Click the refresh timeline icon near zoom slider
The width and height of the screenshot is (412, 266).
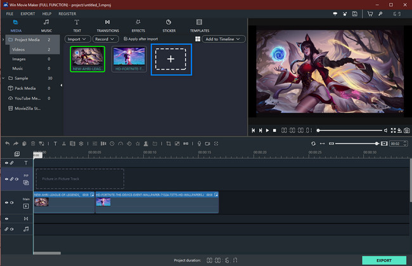[x=313, y=144]
